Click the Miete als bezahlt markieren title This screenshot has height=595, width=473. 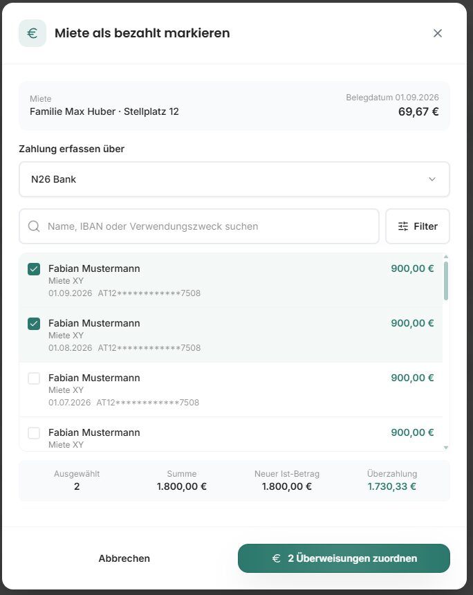tap(142, 33)
